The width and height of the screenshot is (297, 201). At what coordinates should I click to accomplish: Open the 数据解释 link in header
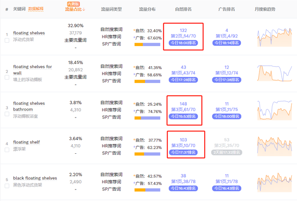point(35,9)
